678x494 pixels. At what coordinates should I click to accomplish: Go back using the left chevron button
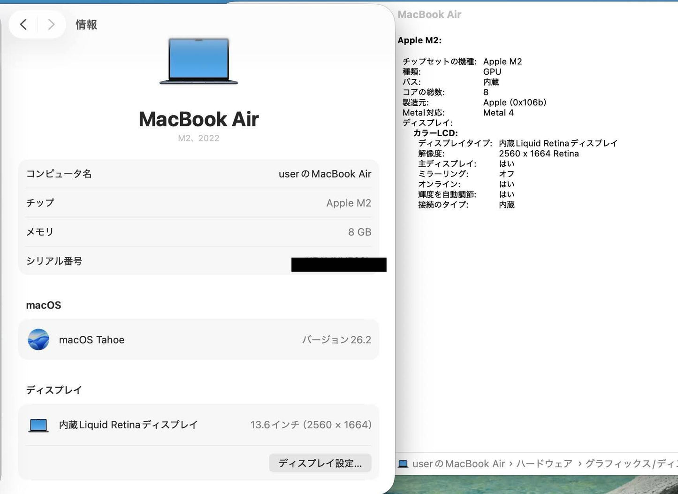click(23, 24)
